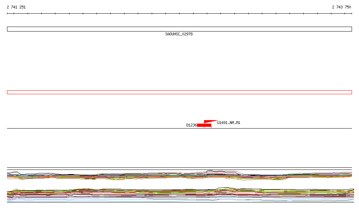The height and width of the screenshot is (214, 359).
Task: Click end coordinate 2 743 750
Action: [x=341, y=7]
